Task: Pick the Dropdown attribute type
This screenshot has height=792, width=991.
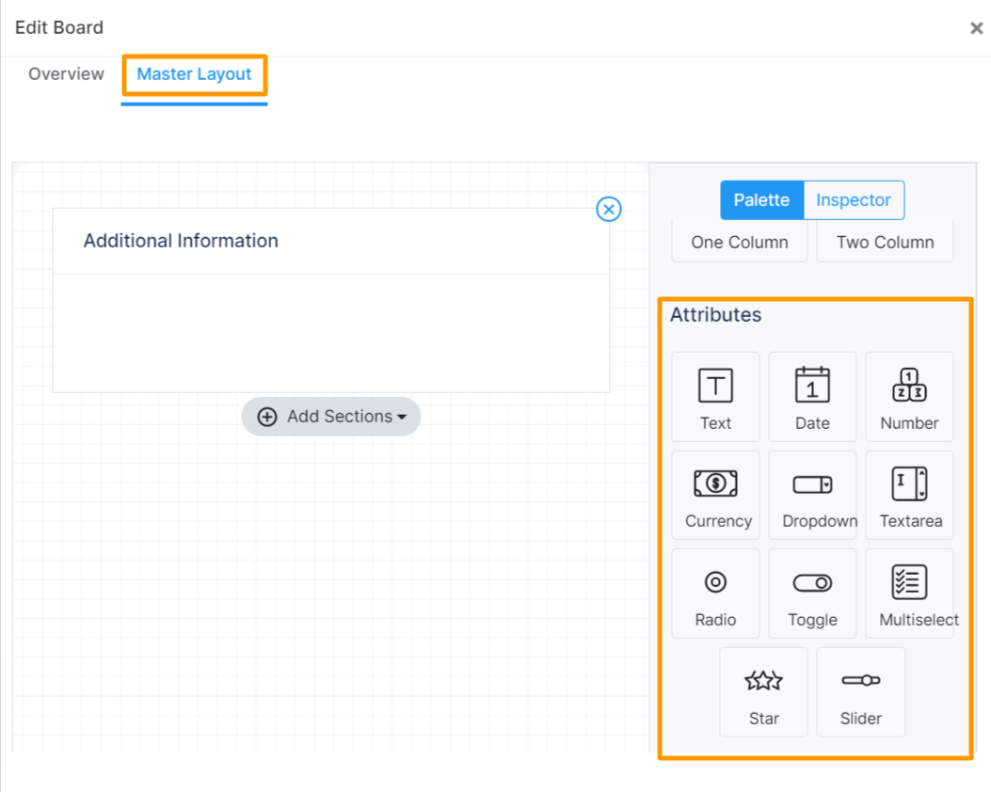Action: pos(812,494)
